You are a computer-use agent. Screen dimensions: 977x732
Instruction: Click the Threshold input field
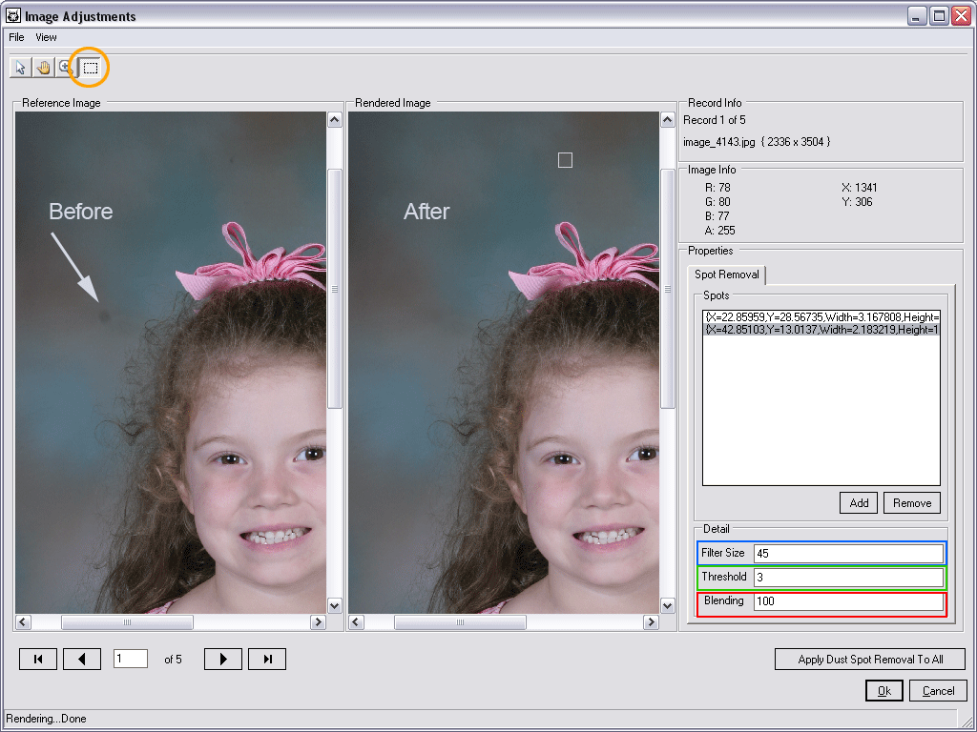pos(847,578)
